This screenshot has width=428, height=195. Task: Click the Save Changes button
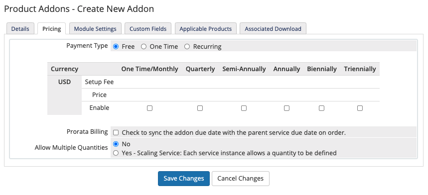click(x=184, y=179)
